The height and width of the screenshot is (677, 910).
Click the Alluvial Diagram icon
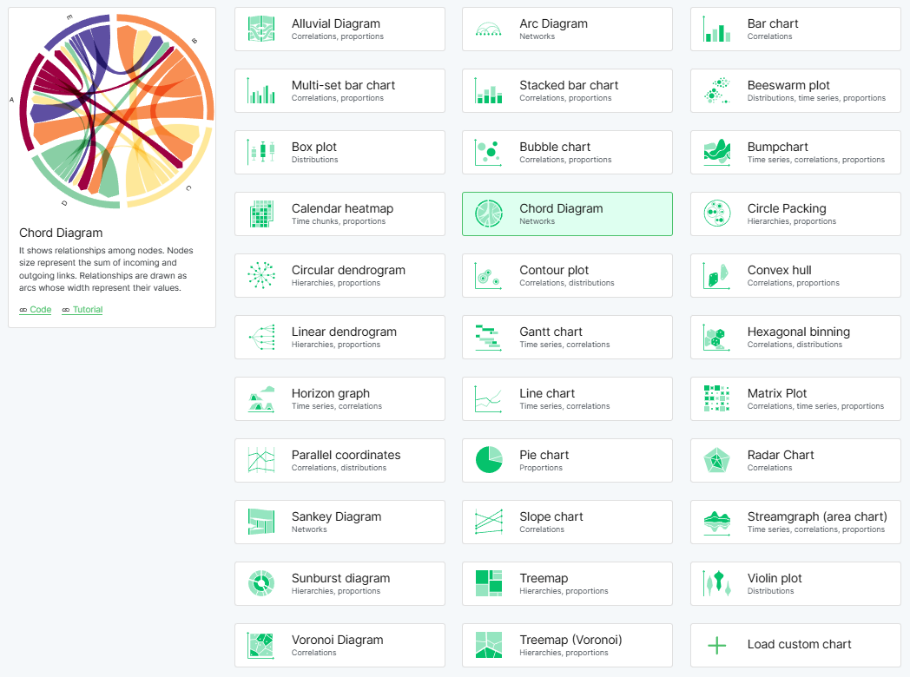[261, 29]
